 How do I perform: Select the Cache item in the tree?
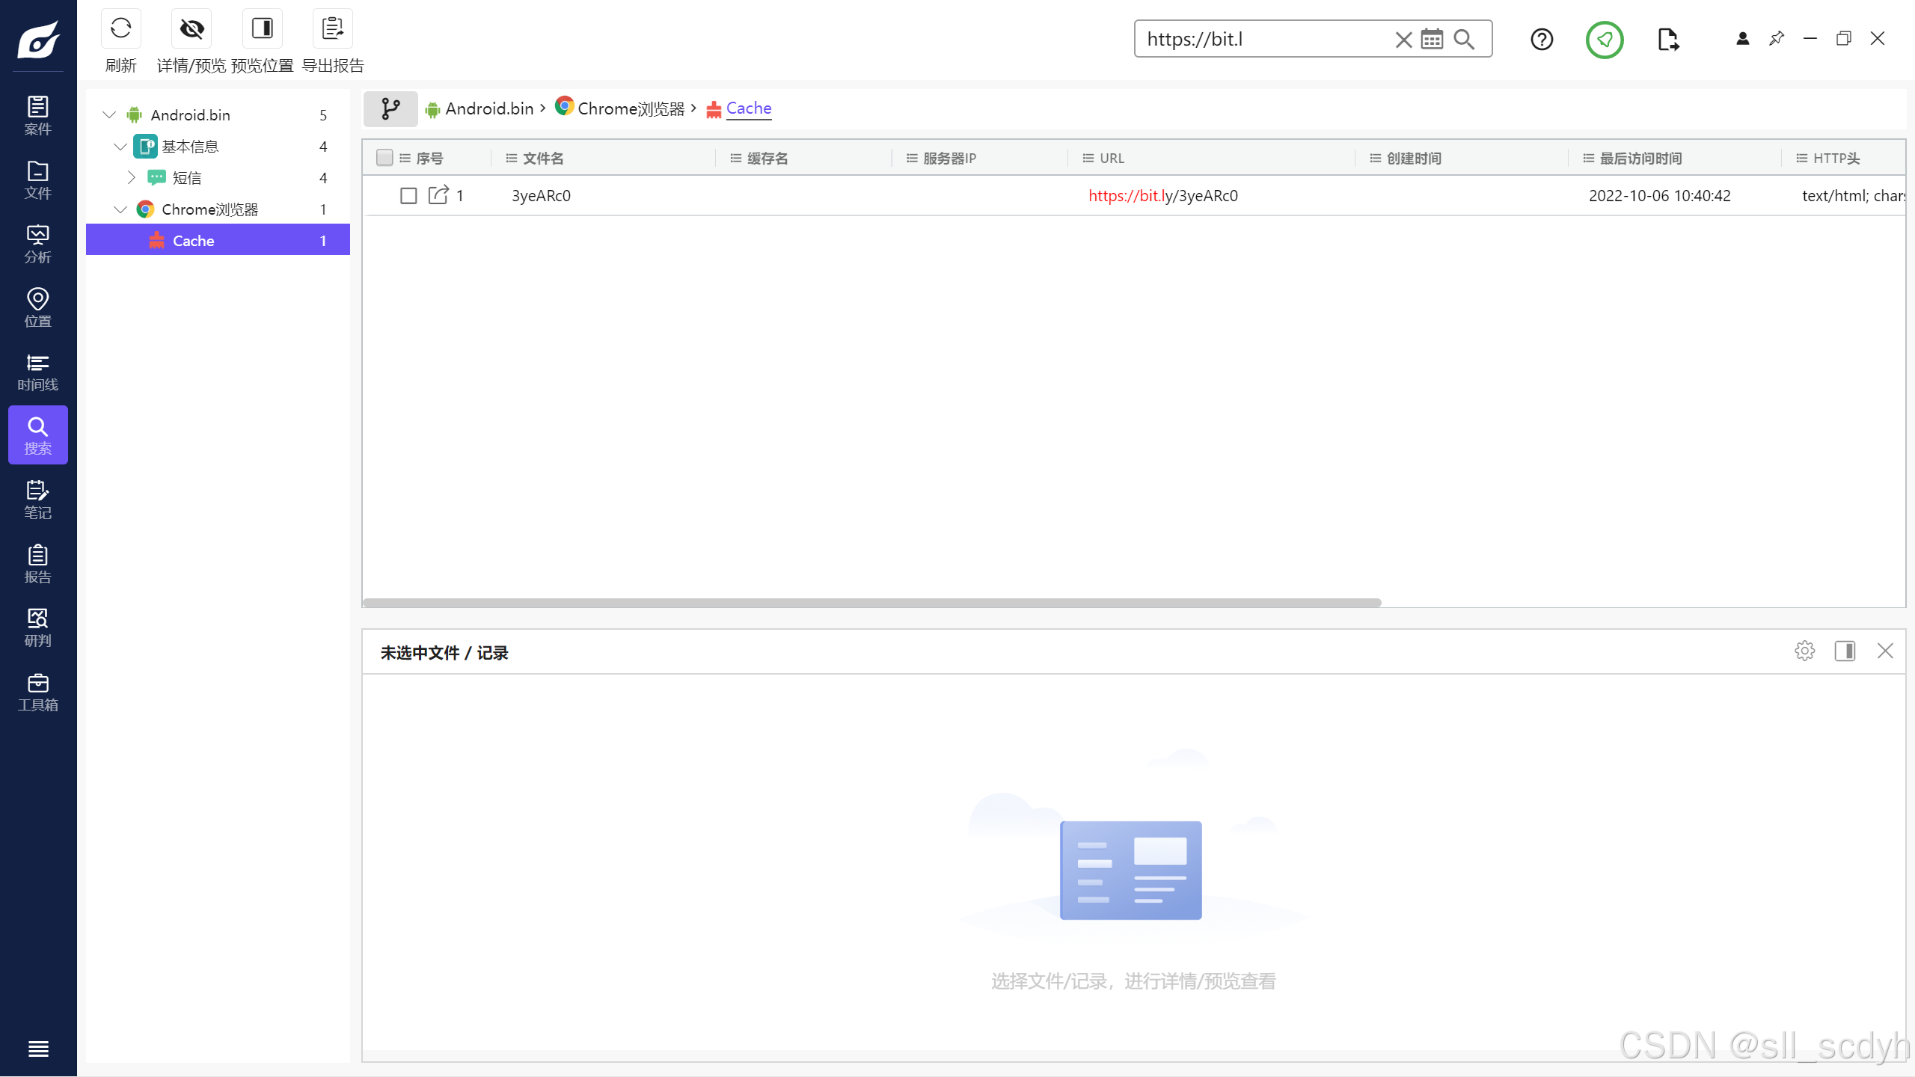(193, 241)
